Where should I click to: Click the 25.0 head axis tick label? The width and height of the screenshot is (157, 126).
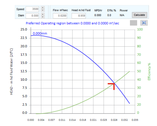pyautogui.click(x=24, y=29)
